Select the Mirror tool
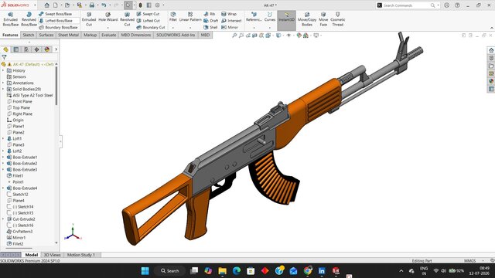495x278 pixels. [230, 28]
